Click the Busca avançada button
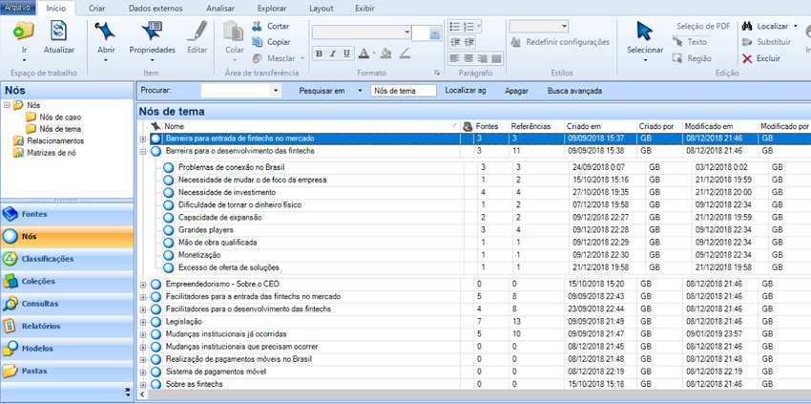This screenshot has width=811, height=404. pos(574,91)
